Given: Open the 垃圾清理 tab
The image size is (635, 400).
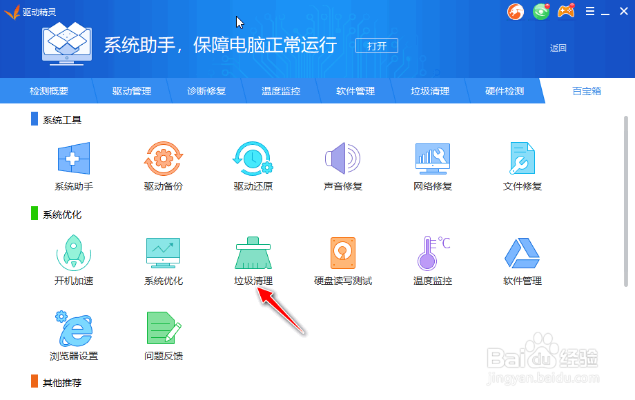Looking at the screenshot, I should click(x=430, y=91).
